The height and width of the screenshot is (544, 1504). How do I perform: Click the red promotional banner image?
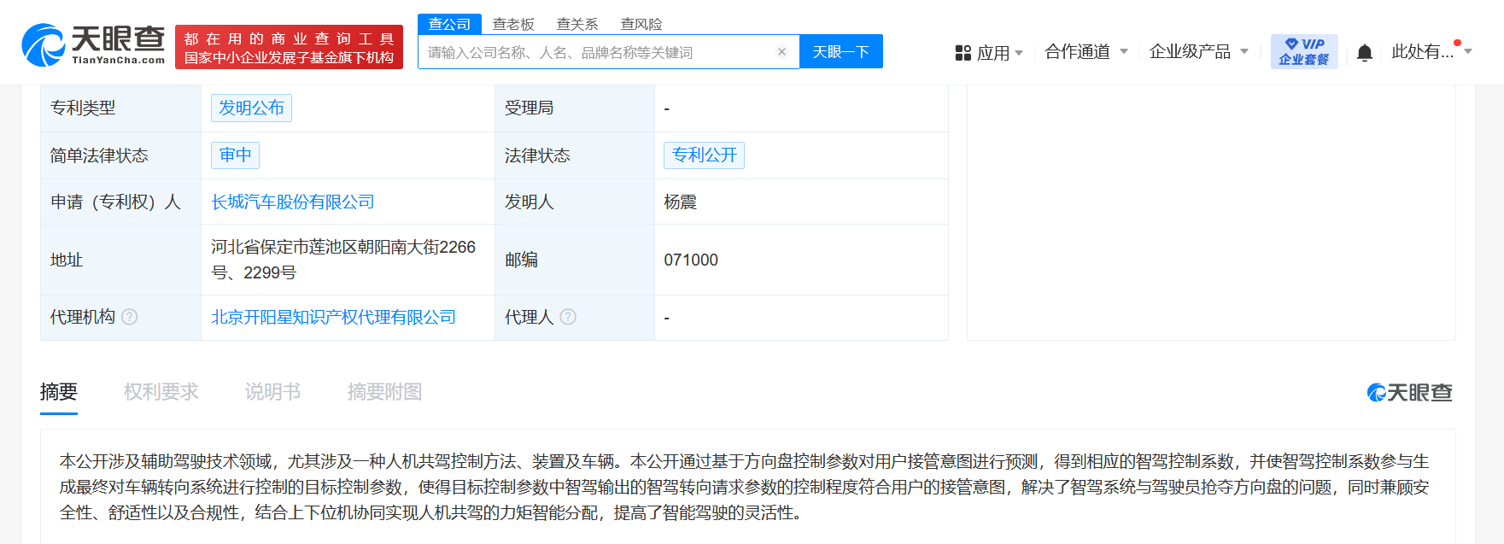tap(289, 47)
